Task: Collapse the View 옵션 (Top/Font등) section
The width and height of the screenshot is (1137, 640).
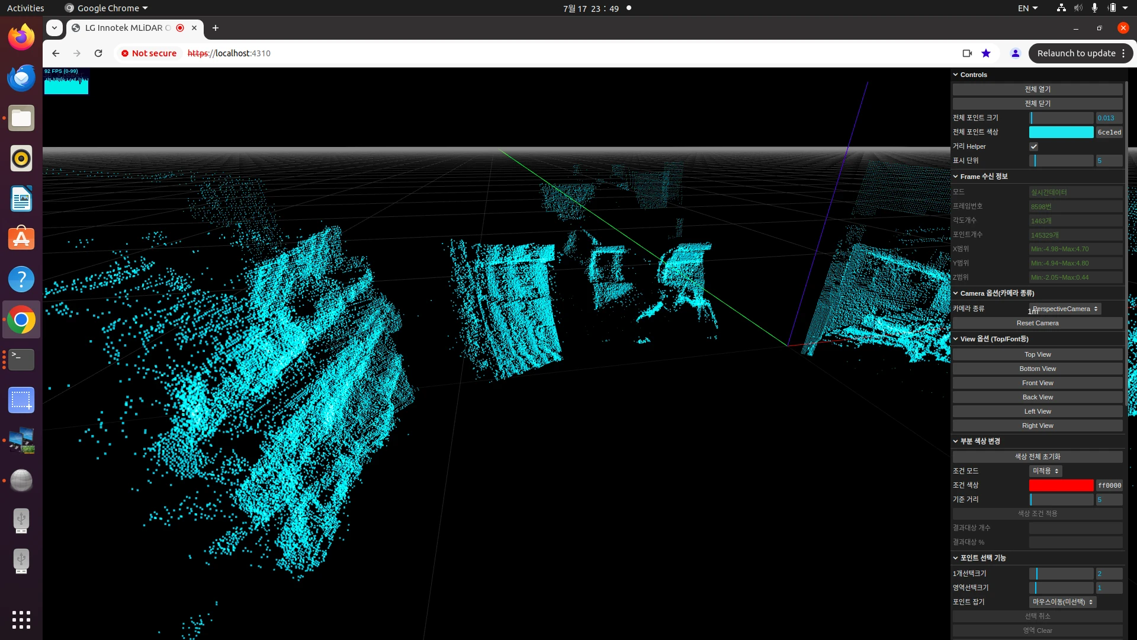Action: coord(1039,339)
